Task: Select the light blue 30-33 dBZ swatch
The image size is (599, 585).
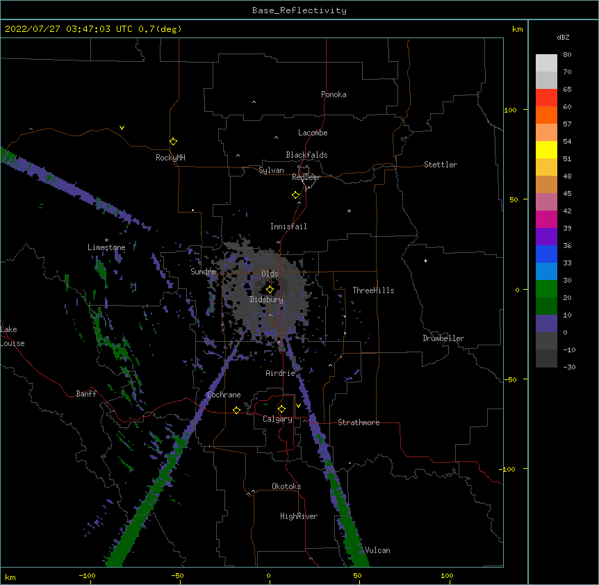Action: (x=546, y=272)
